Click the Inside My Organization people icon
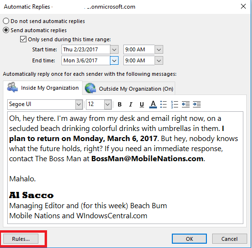The image size is (252, 248). pyautogui.click(x=12, y=87)
